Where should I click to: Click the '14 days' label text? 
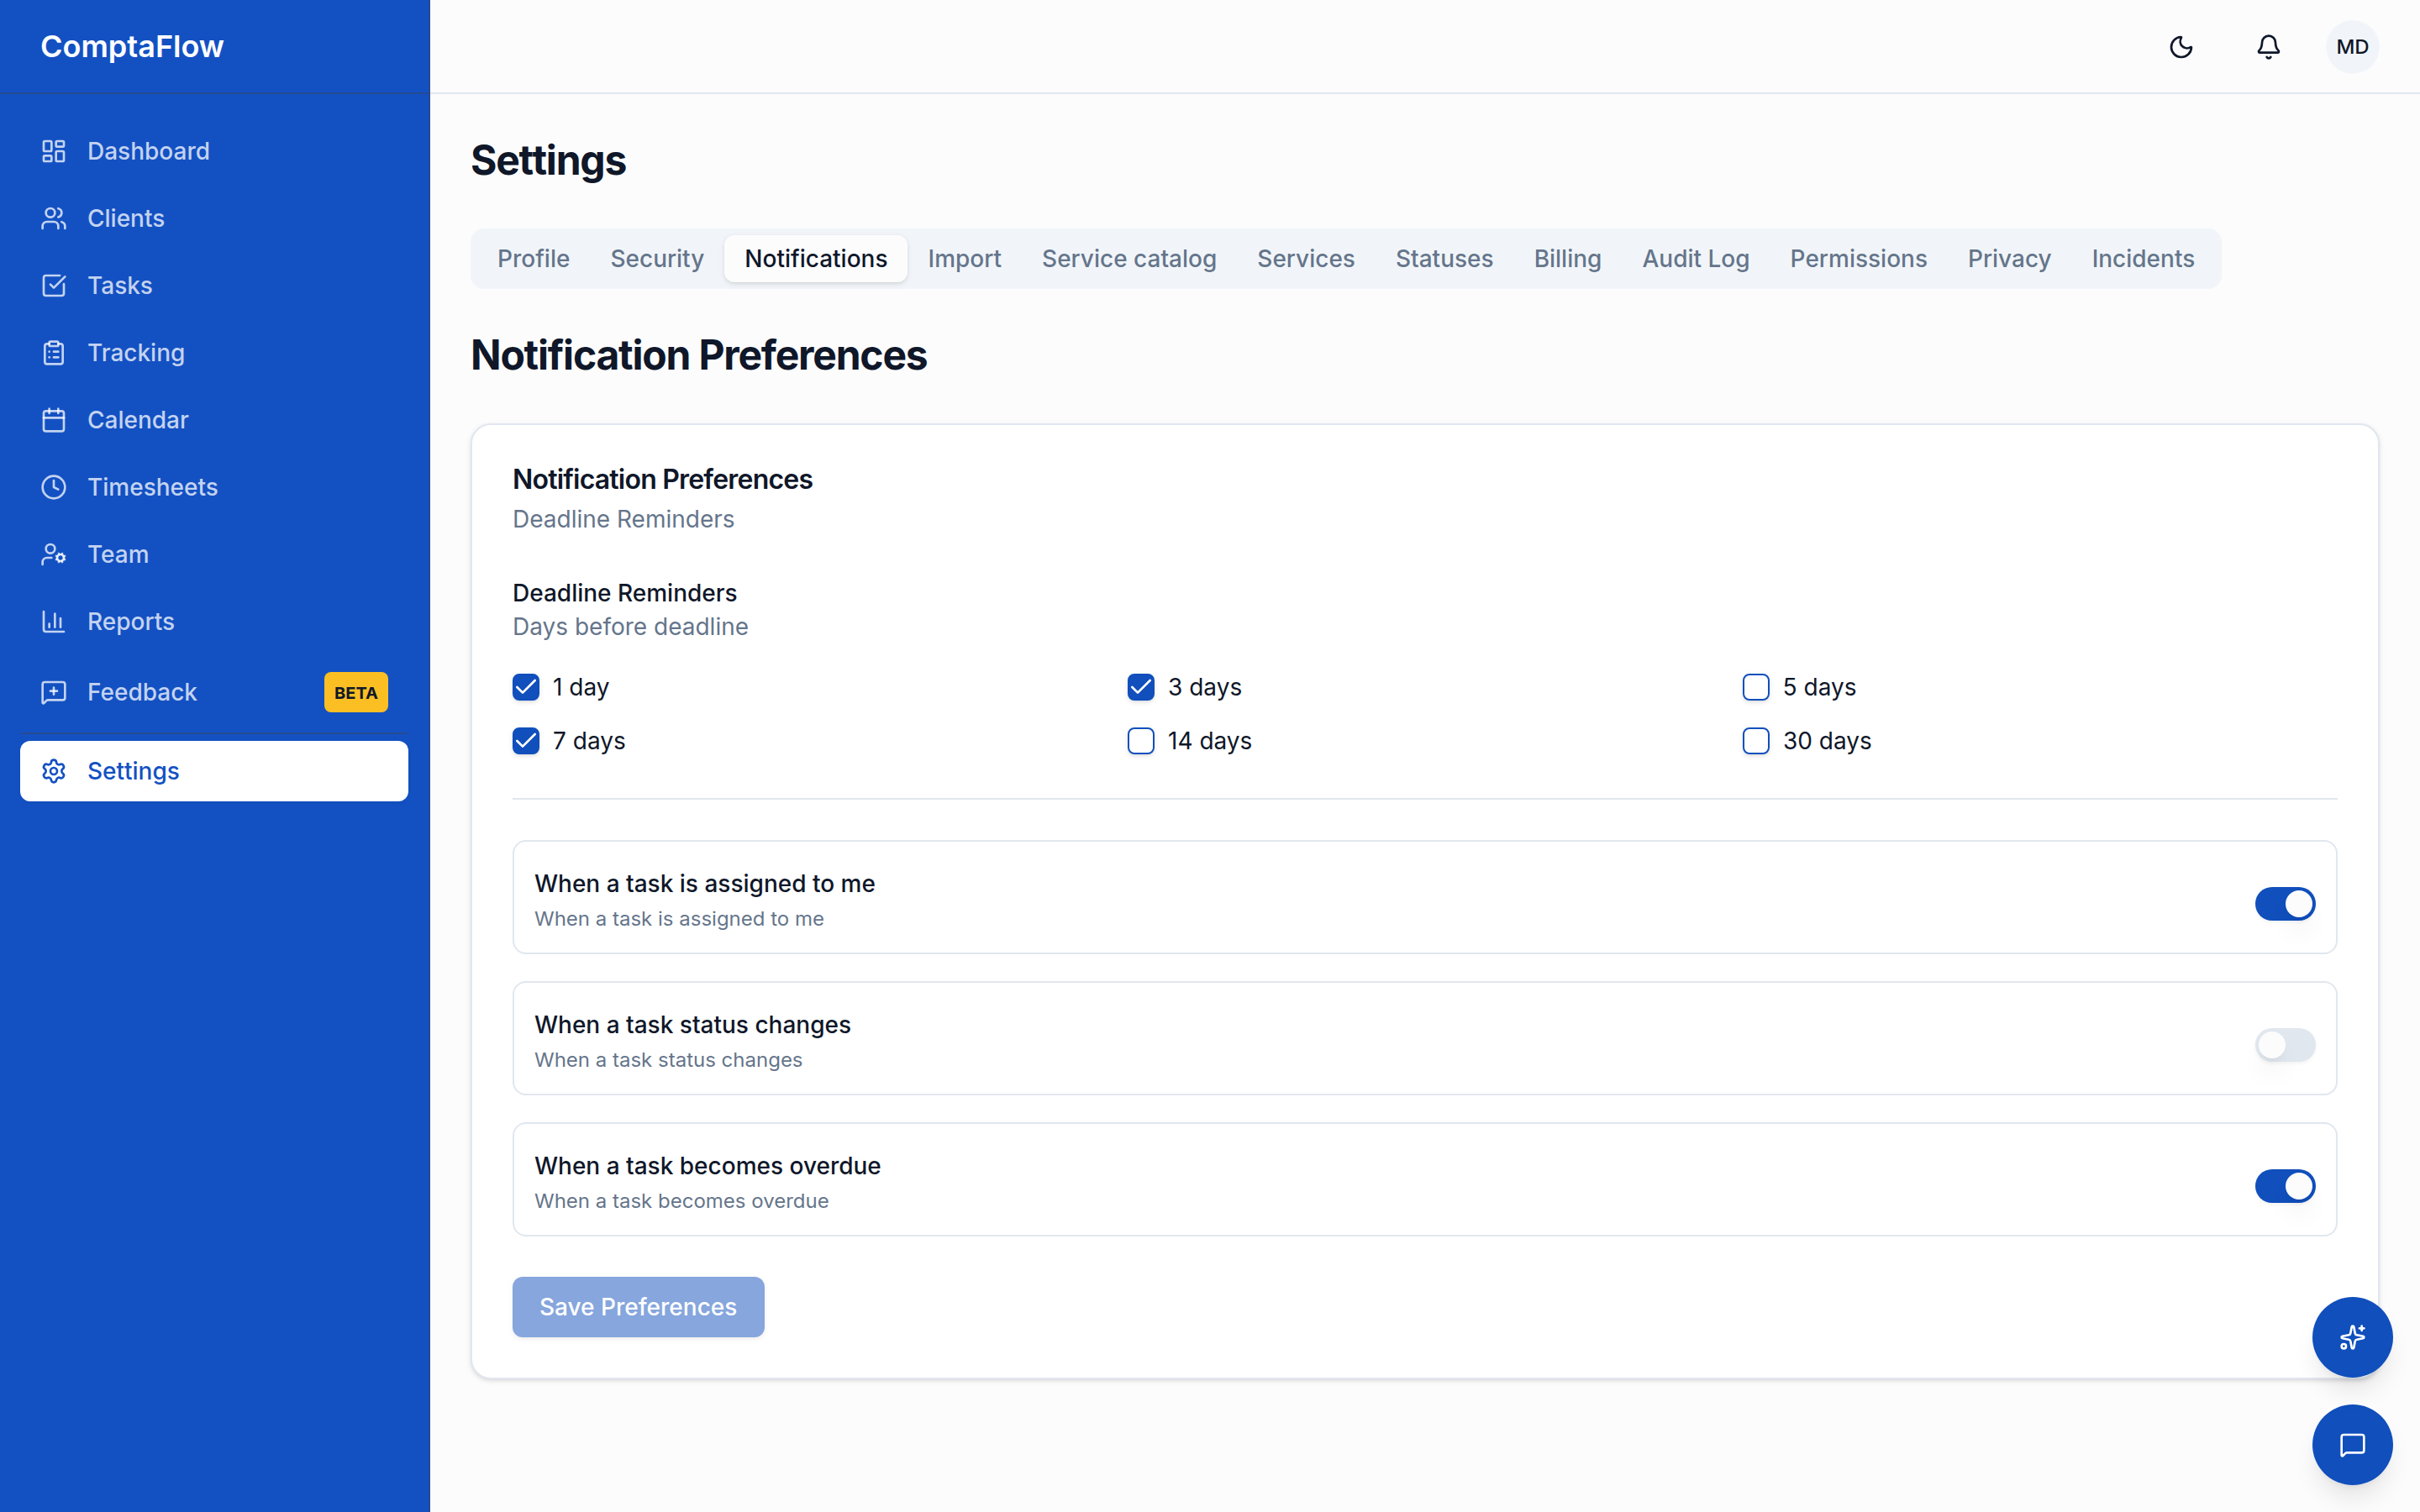1210,741
